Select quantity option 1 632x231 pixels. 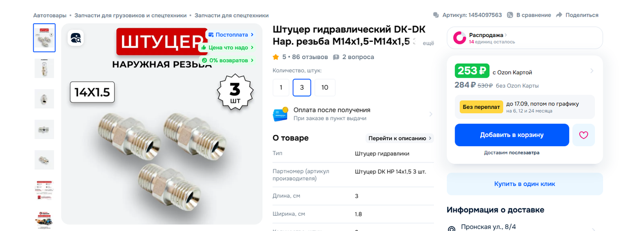281,88
